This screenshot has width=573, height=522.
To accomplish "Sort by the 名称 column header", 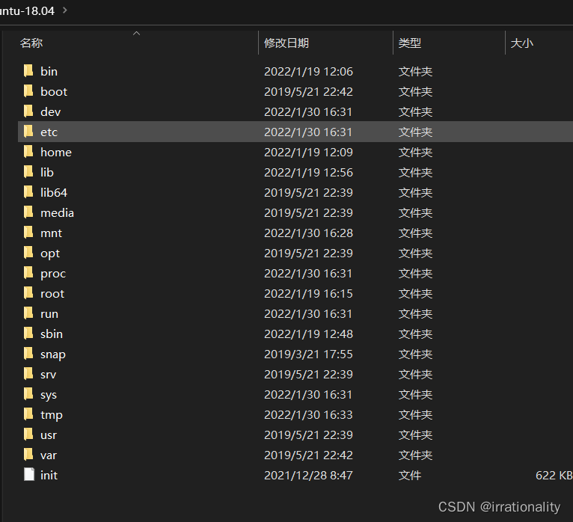I will pos(31,43).
